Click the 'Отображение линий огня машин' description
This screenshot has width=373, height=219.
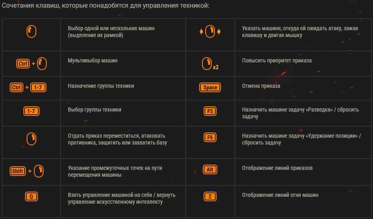[x=280, y=195]
